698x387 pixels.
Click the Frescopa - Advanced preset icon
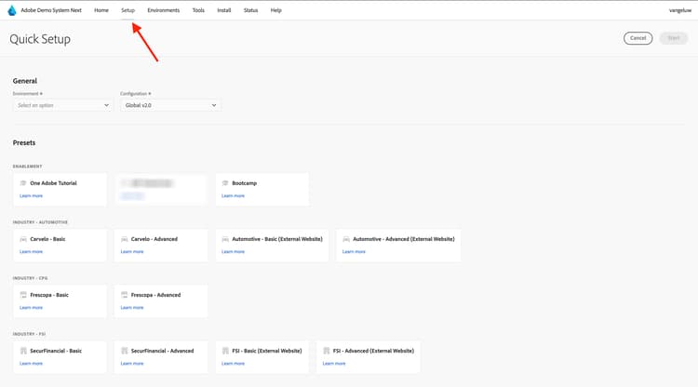coord(124,295)
